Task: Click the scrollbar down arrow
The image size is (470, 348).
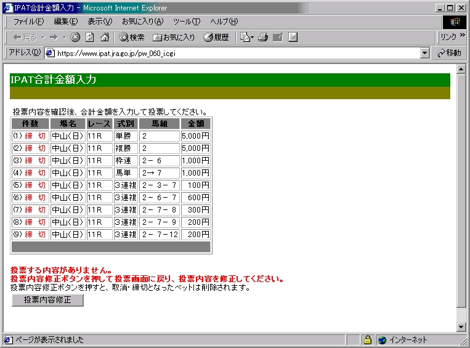Action: pos(461,326)
